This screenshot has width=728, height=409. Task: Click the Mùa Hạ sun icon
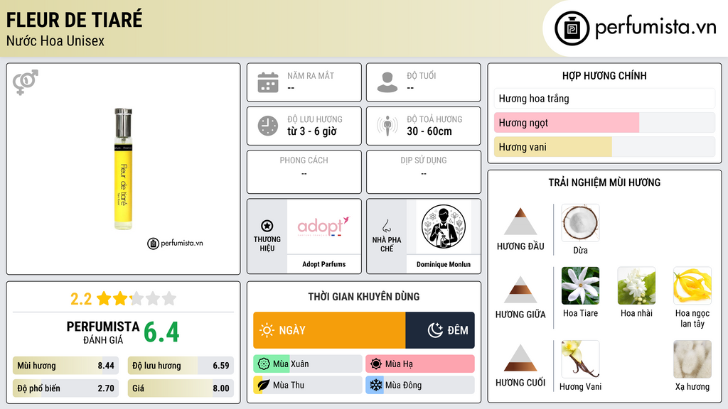376,364
